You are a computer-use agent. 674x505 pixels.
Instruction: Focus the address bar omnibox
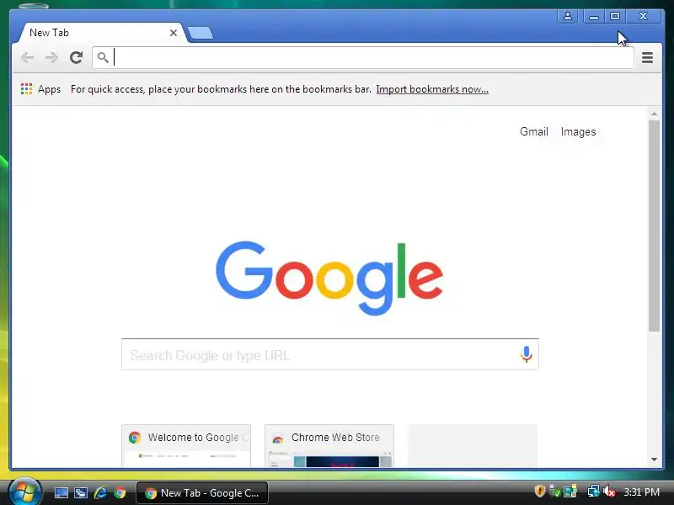point(363,57)
